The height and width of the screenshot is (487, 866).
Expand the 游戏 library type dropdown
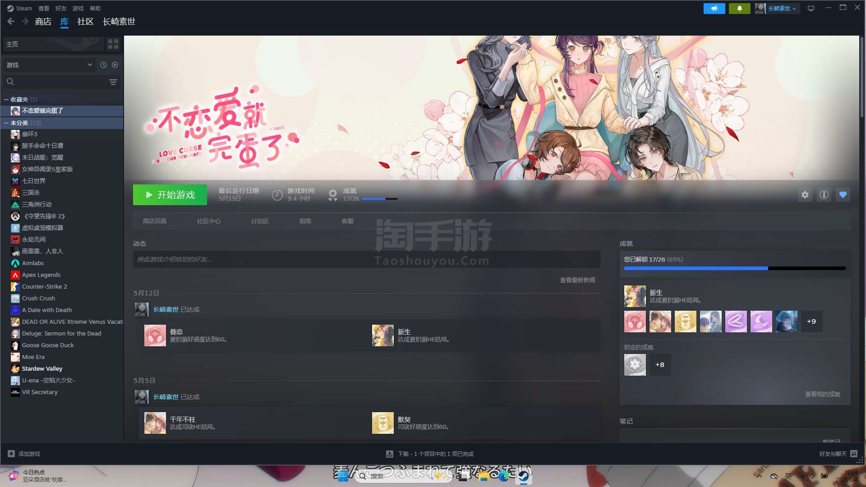point(50,65)
